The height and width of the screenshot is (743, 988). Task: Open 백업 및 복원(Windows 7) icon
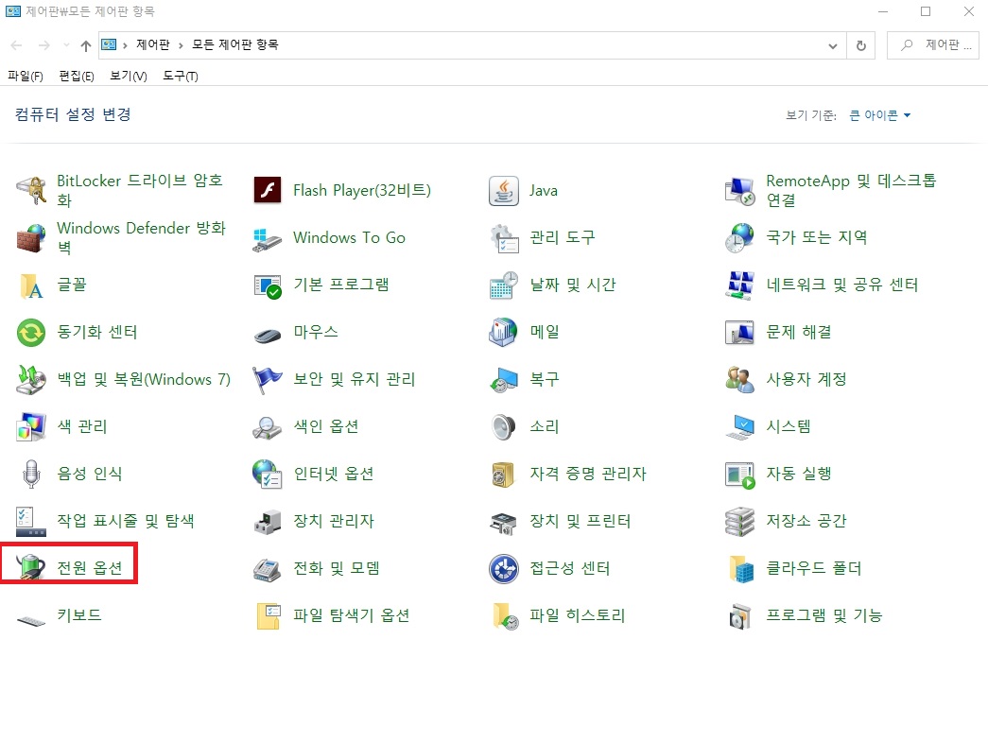[x=31, y=379]
